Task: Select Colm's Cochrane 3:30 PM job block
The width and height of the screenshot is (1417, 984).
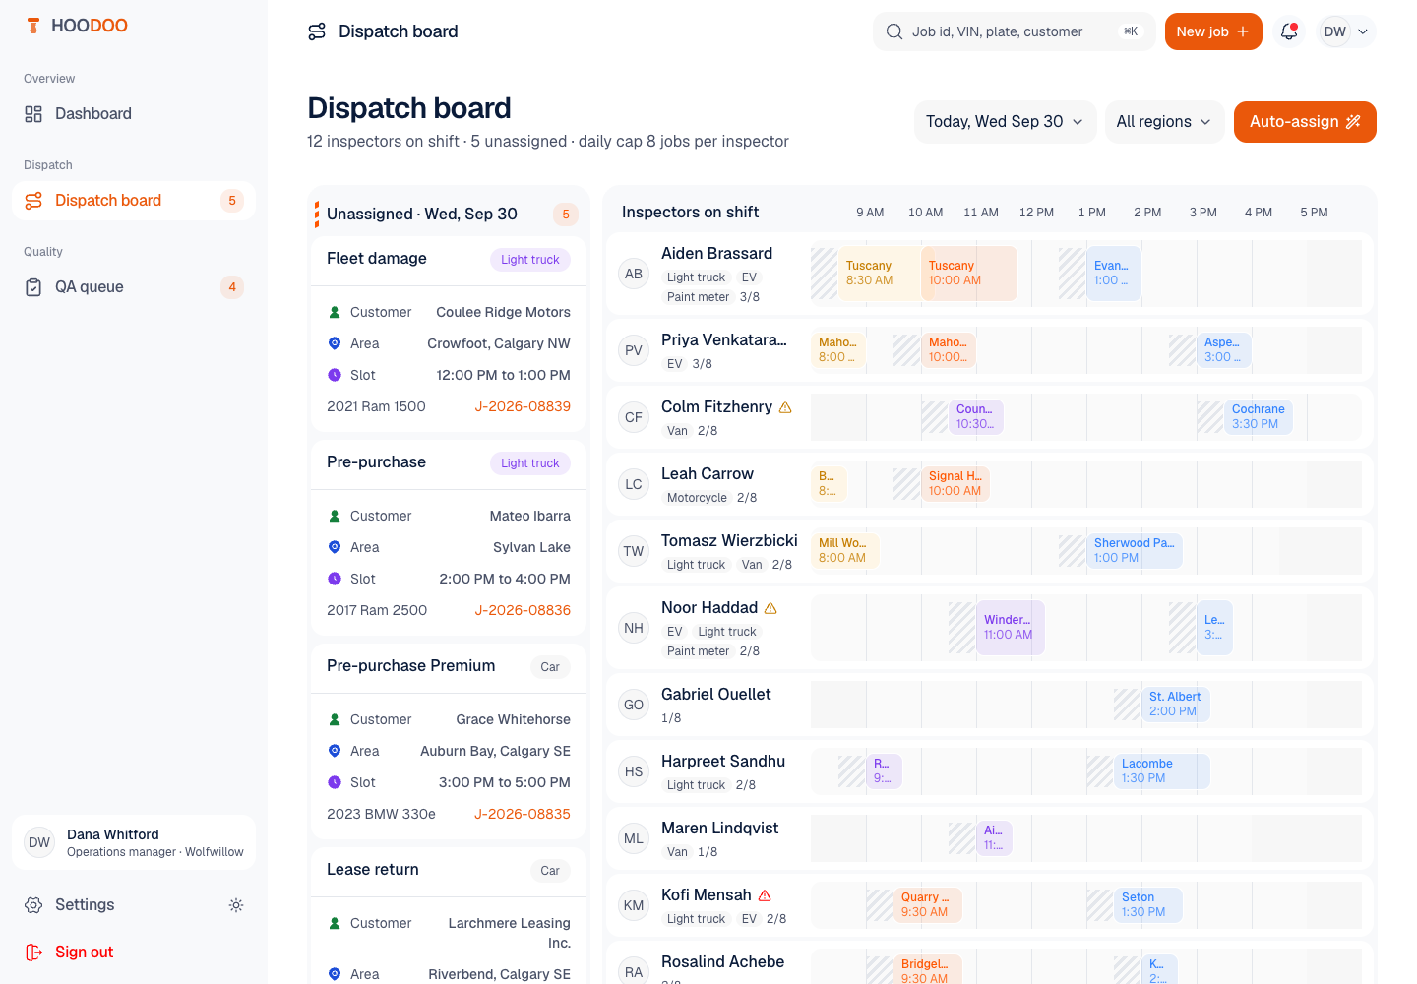Action: pos(1259,417)
